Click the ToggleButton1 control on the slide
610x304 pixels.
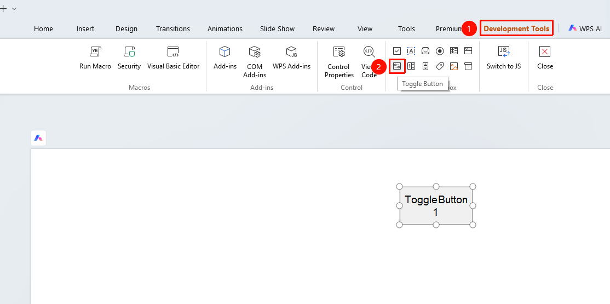tap(436, 205)
